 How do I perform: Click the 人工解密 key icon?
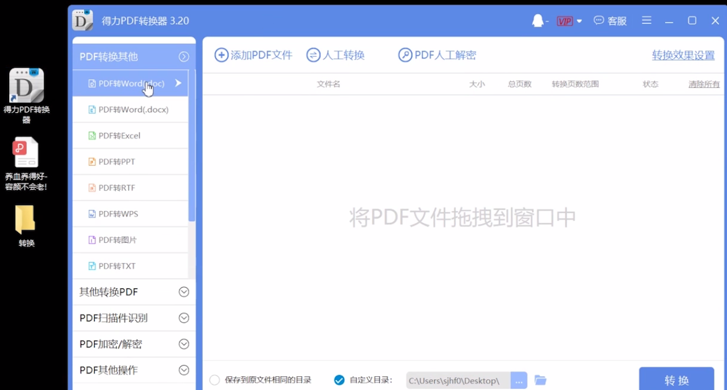[405, 55]
